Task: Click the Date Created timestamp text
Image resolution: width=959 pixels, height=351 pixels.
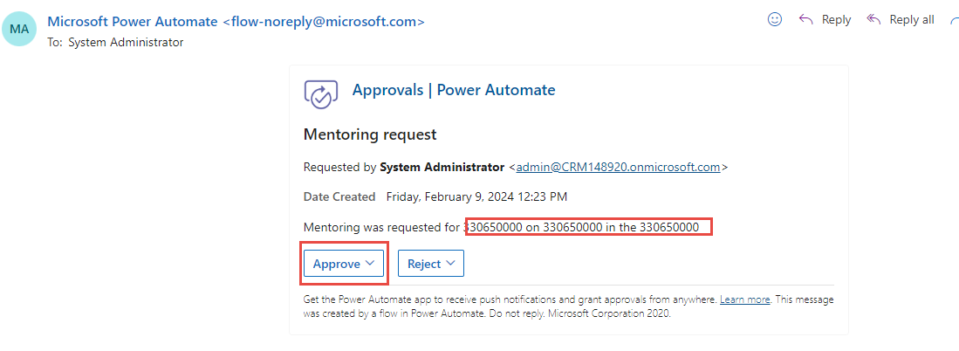Action: [x=476, y=197]
